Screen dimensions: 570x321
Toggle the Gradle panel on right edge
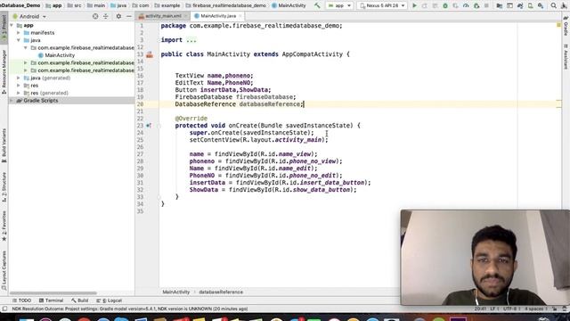tap(566, 26)
